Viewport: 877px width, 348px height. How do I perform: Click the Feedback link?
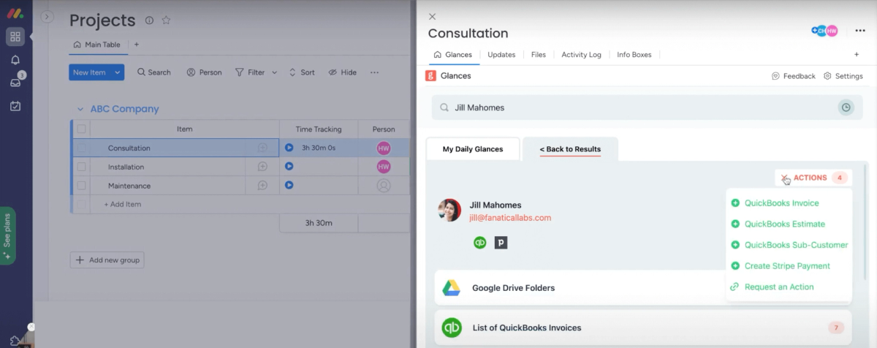(x=793, y=76)
